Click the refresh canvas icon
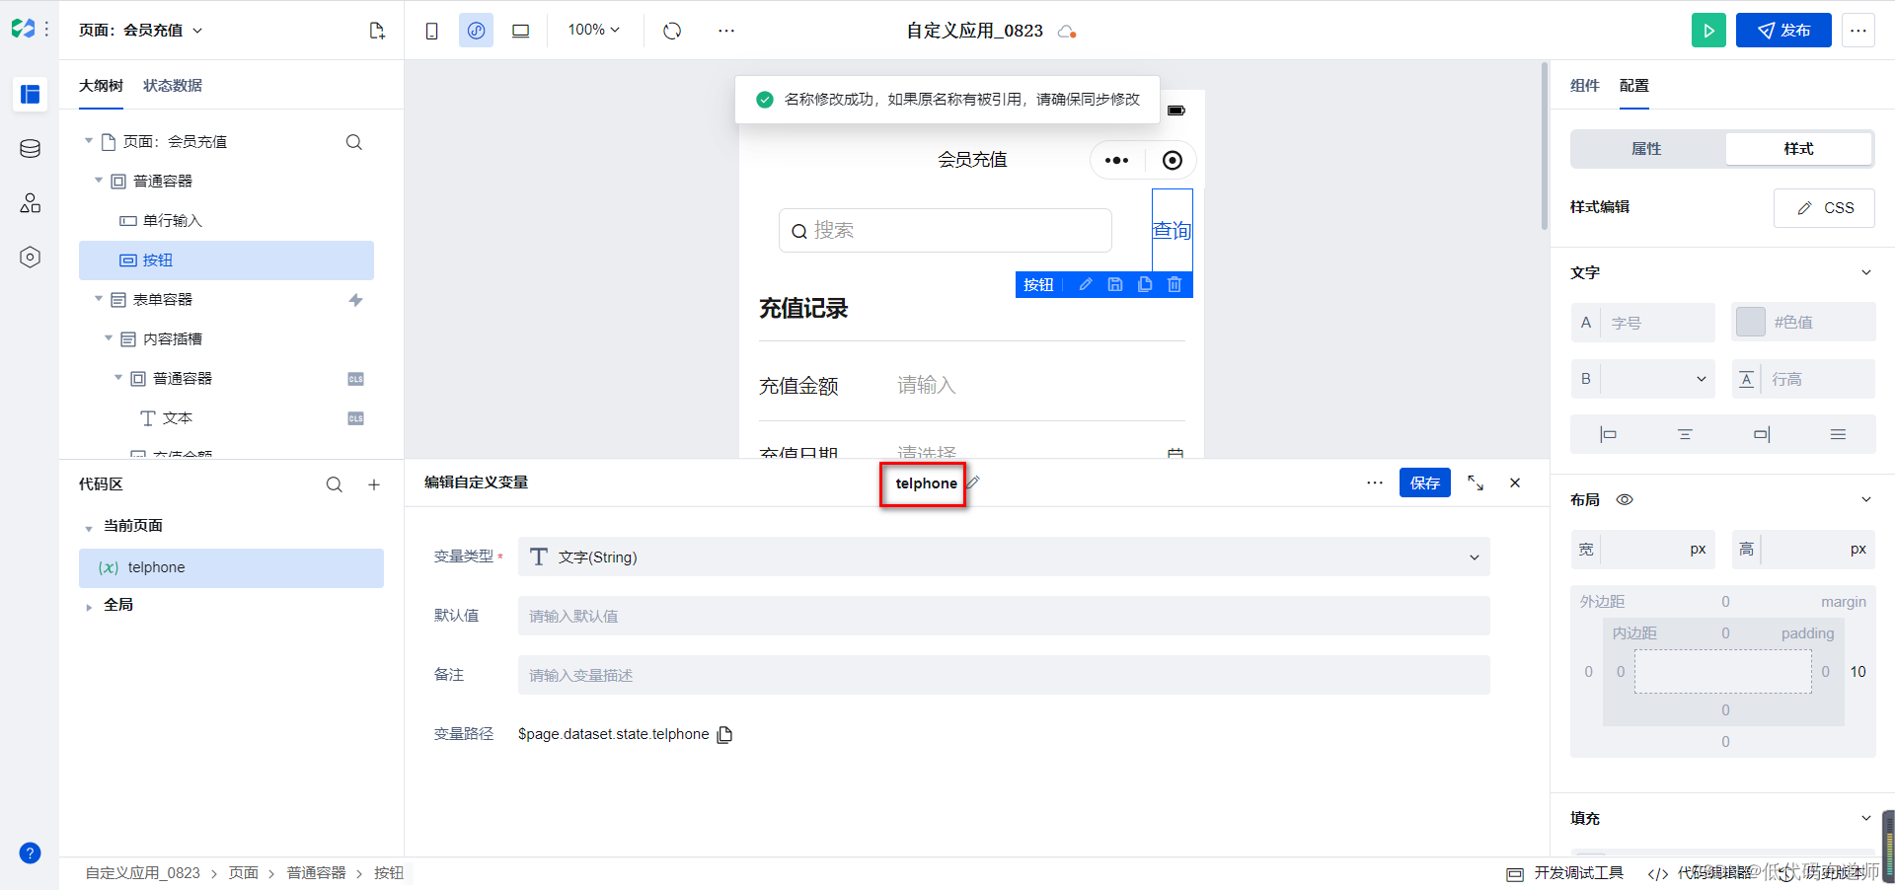This screenshot has height=890, width=1895. tap(672, 31)
